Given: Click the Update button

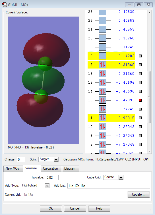Looking at the screenshot, I should 139,194.
